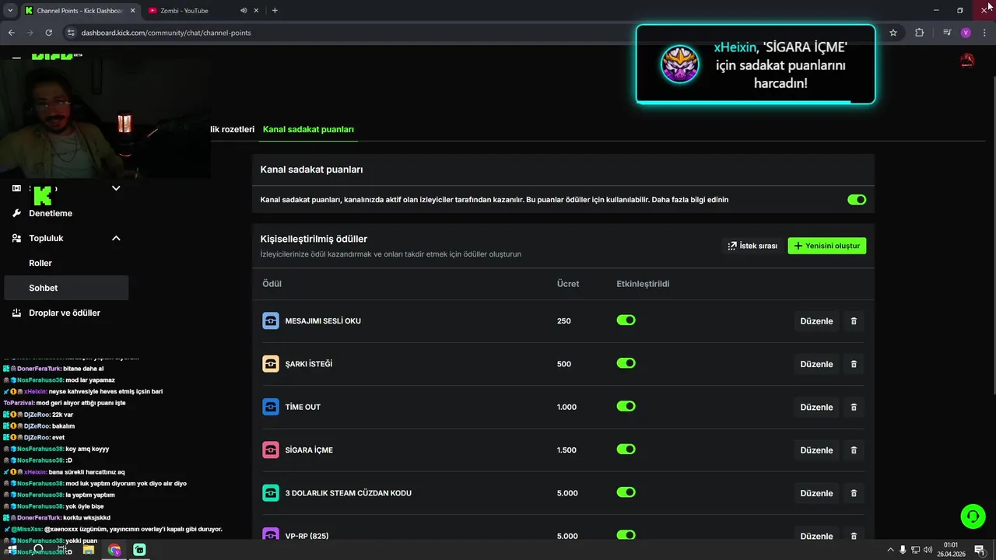
Task: Toggle off the ŞARKI İSTEĞİ reward
Action: pyautogui.click(x=626, y=363)
